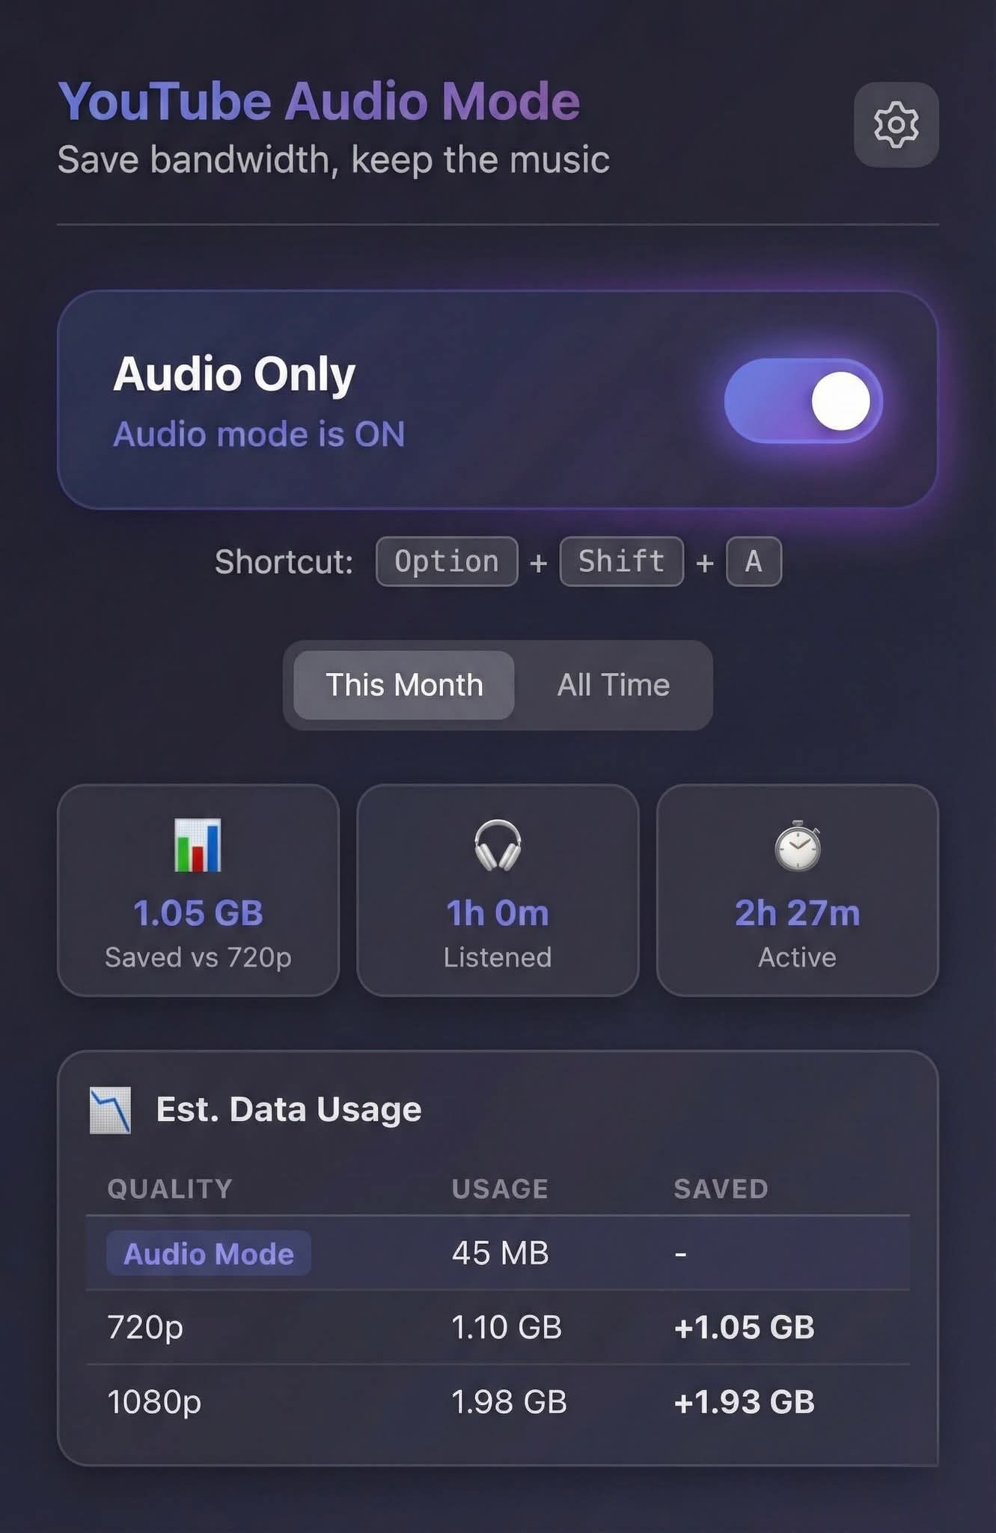Click the downward trend chart icon
This screenshot has height=1533, width=996.
(110, 1110)
